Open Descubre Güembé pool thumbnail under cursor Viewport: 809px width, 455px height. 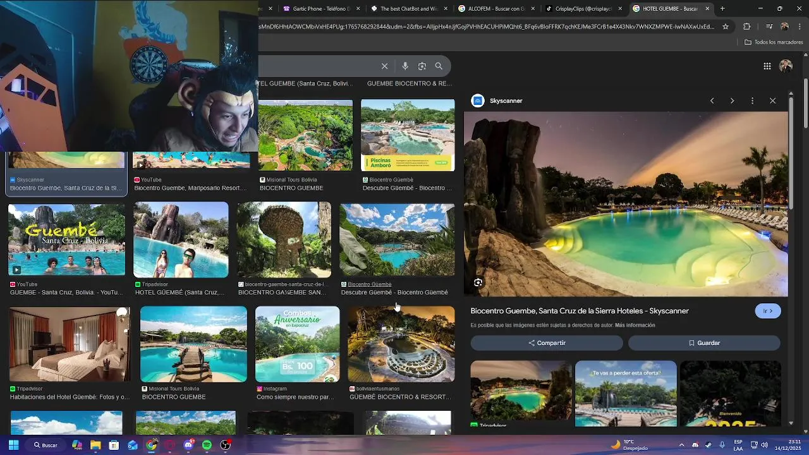pos(397,240)
